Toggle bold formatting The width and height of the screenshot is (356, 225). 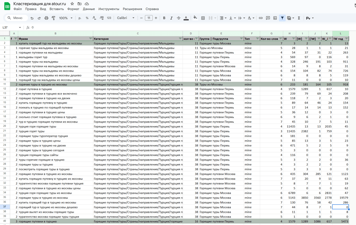[x=164, y=18]
